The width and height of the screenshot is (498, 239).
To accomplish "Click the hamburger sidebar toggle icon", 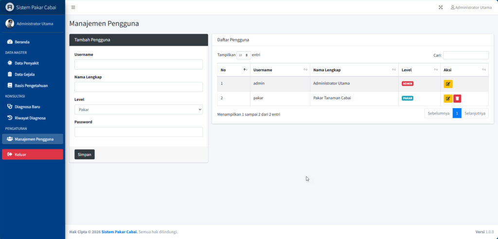I will coord(73,7).
